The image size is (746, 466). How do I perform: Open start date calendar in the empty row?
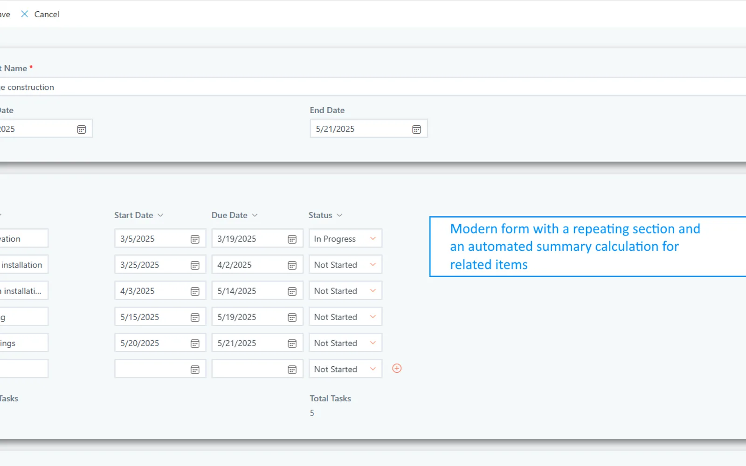click(195, 370)
